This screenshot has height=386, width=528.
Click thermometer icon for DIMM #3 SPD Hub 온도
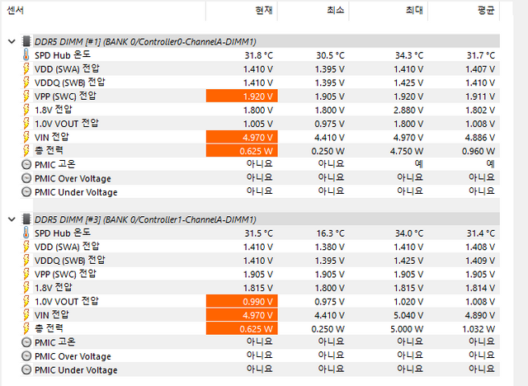[x=26, y=233]
